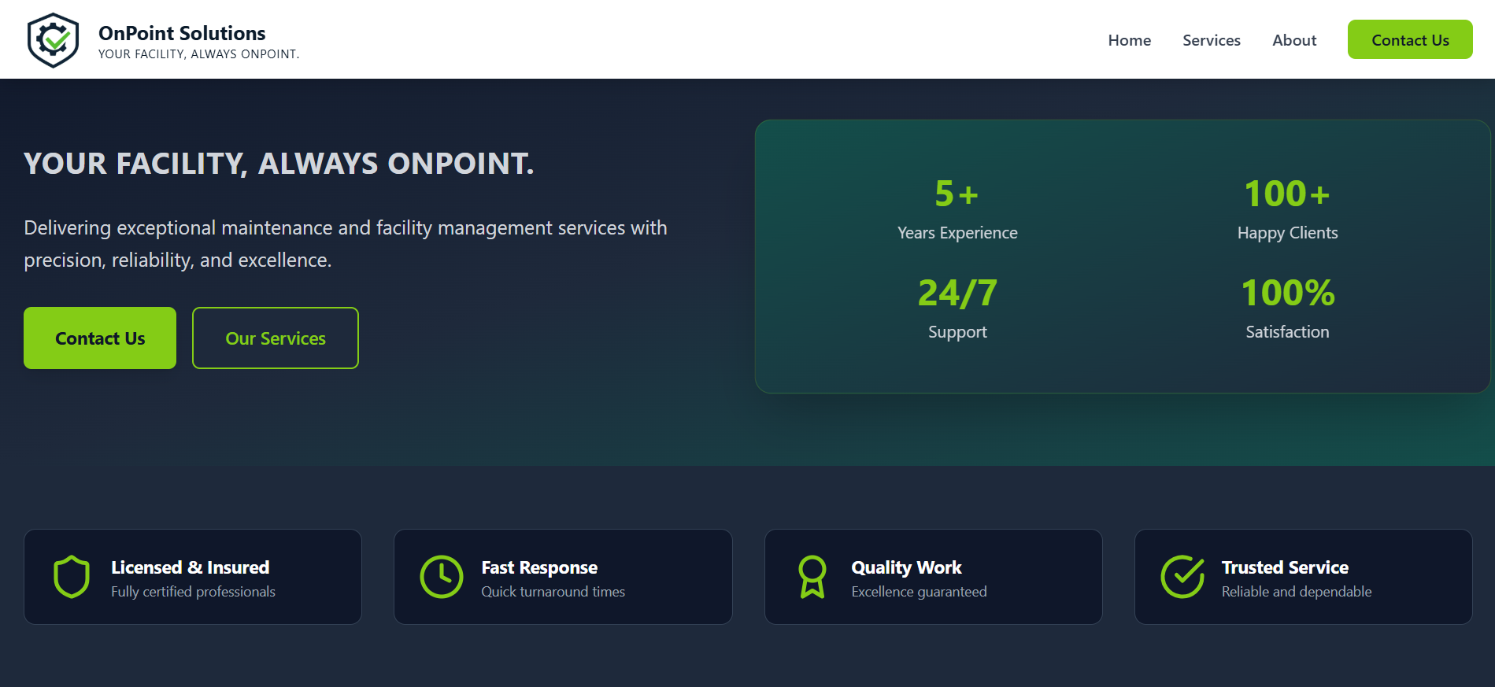Click Fully certified professionals text
Viewport: 1495px width, 687px height.
(193, 592)
